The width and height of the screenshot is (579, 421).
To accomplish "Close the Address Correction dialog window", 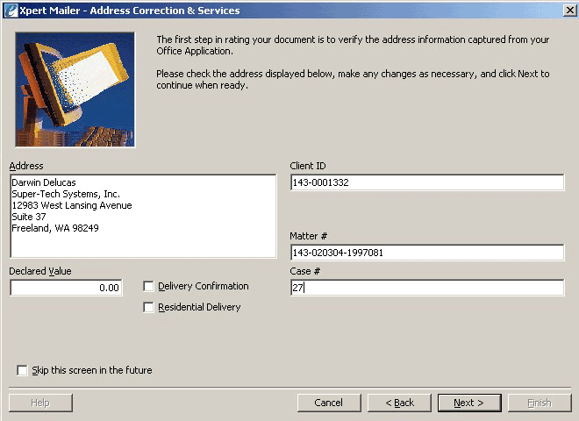I will pos(568,10).
